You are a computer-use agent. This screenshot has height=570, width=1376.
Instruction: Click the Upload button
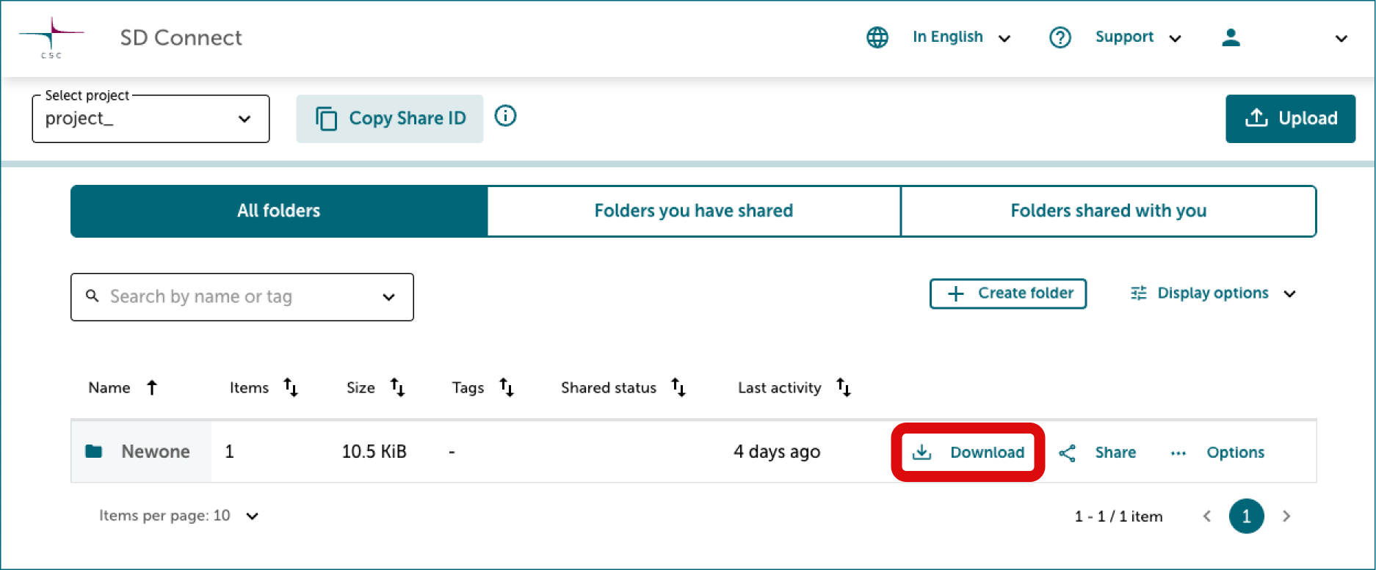(1290, 118)
